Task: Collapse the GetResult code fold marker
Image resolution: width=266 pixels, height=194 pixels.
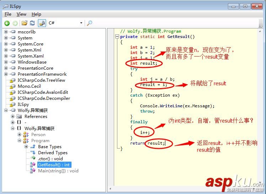Action: click(x=117, y=37)
